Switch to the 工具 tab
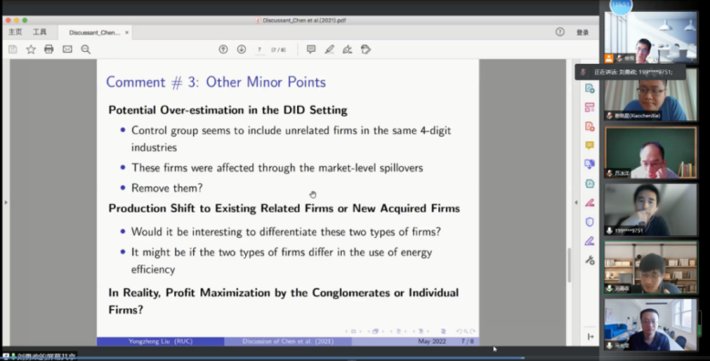The image size is (710, 361). tap(39, 32)
